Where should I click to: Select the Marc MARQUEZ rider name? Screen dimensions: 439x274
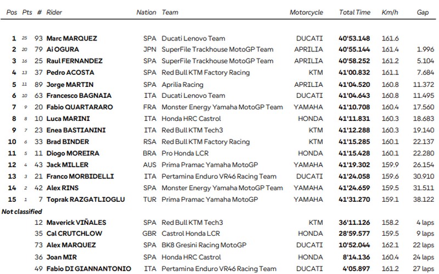click(x=72, y=38)
